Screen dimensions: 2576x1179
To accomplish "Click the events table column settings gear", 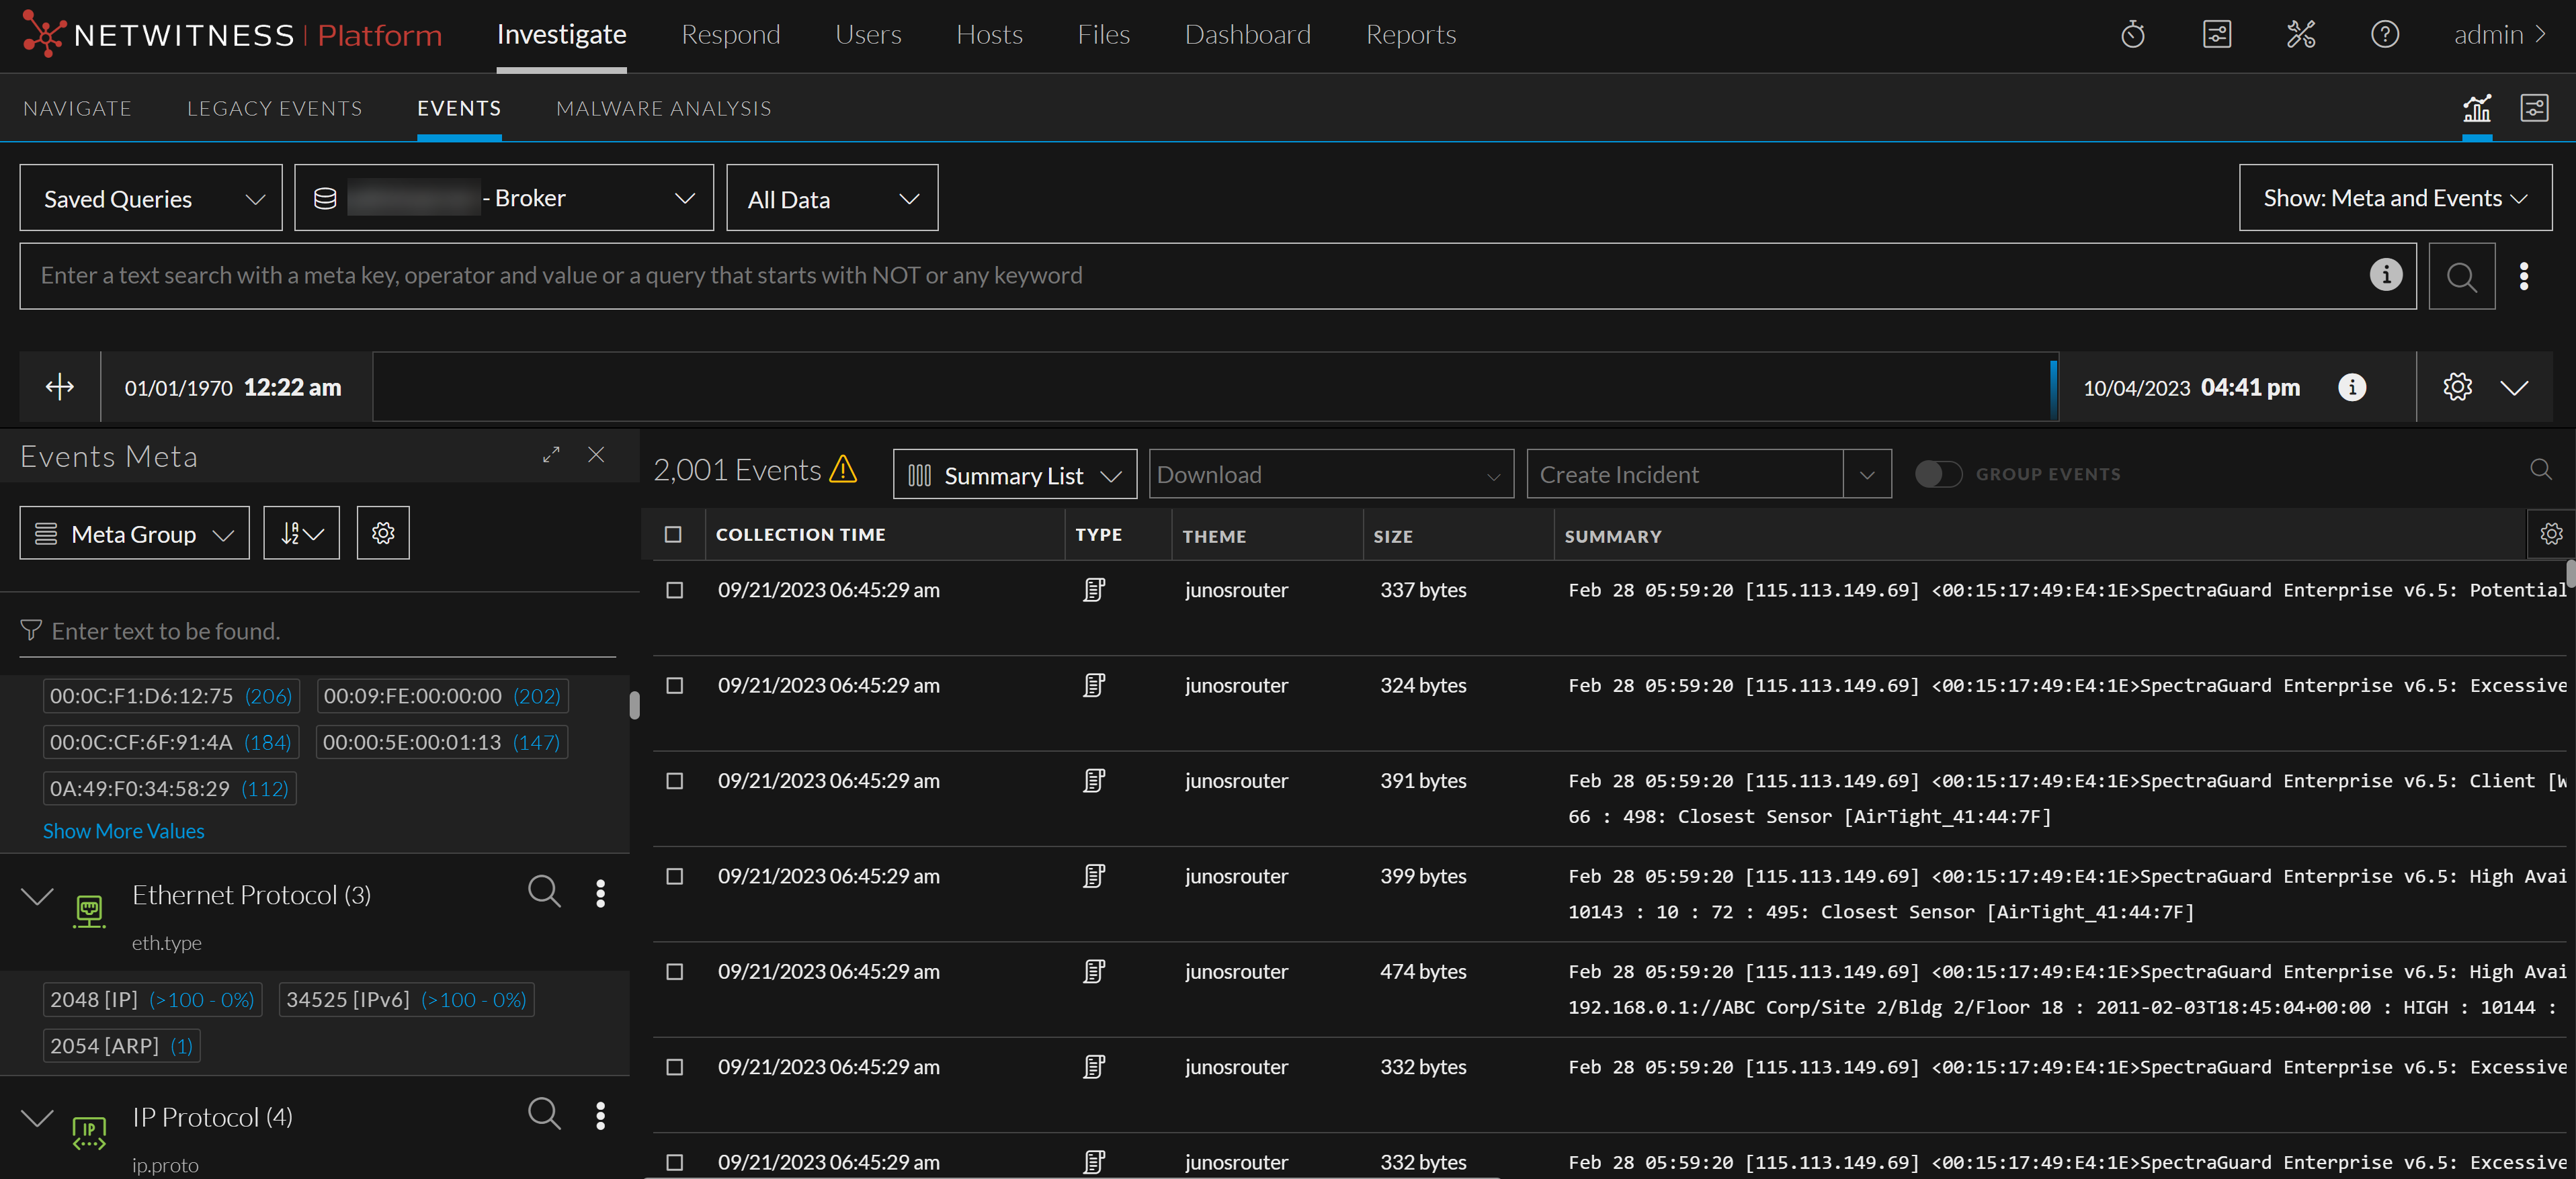I will 2551,534.
